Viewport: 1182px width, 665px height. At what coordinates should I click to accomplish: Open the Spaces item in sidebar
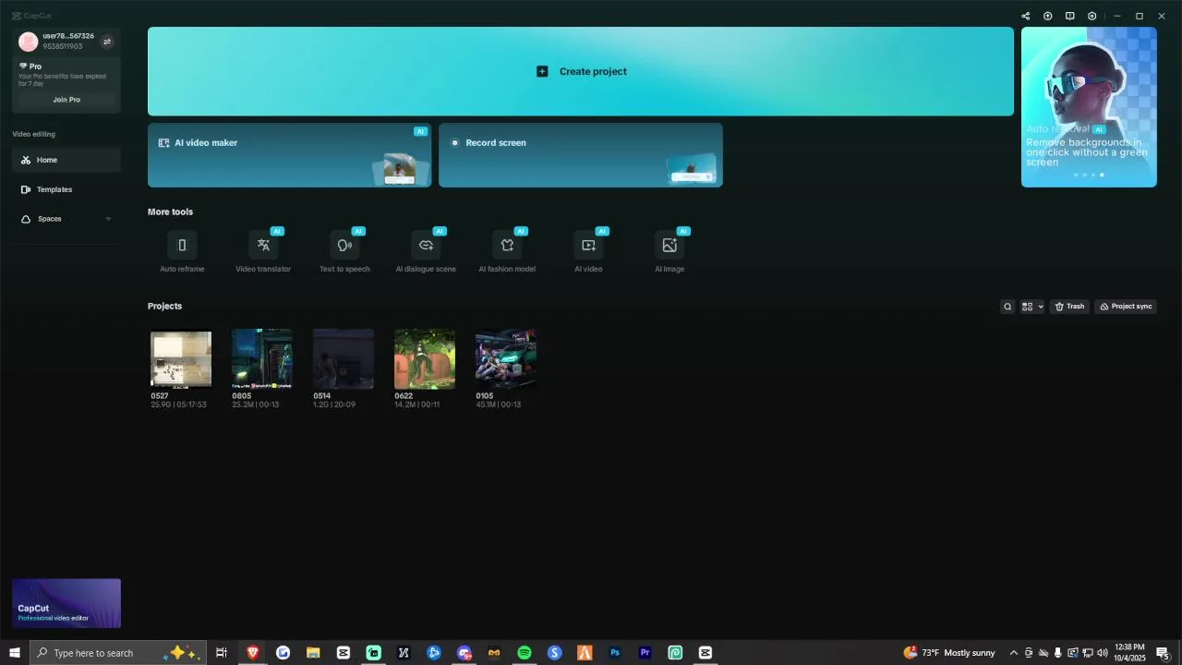coord(66,219)
